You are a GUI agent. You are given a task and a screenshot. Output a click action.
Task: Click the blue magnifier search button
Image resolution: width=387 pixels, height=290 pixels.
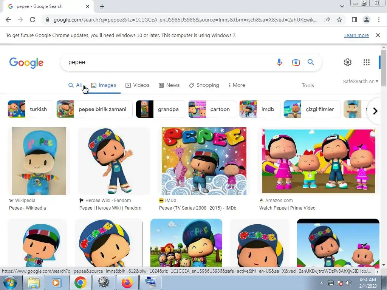[x=311, y=62]
